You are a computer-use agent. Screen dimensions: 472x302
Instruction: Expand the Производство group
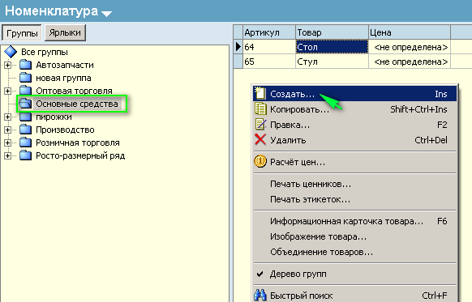[7, 130]
